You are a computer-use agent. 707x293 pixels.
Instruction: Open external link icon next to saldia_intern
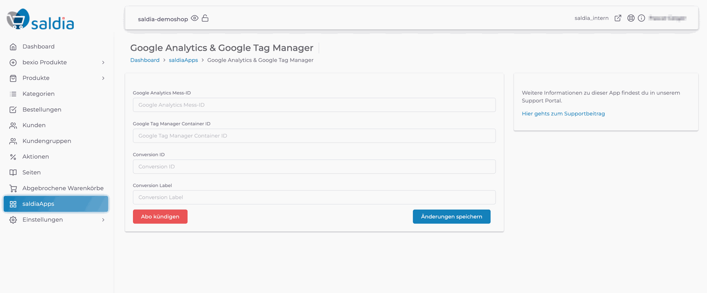[x=618, y=18]
